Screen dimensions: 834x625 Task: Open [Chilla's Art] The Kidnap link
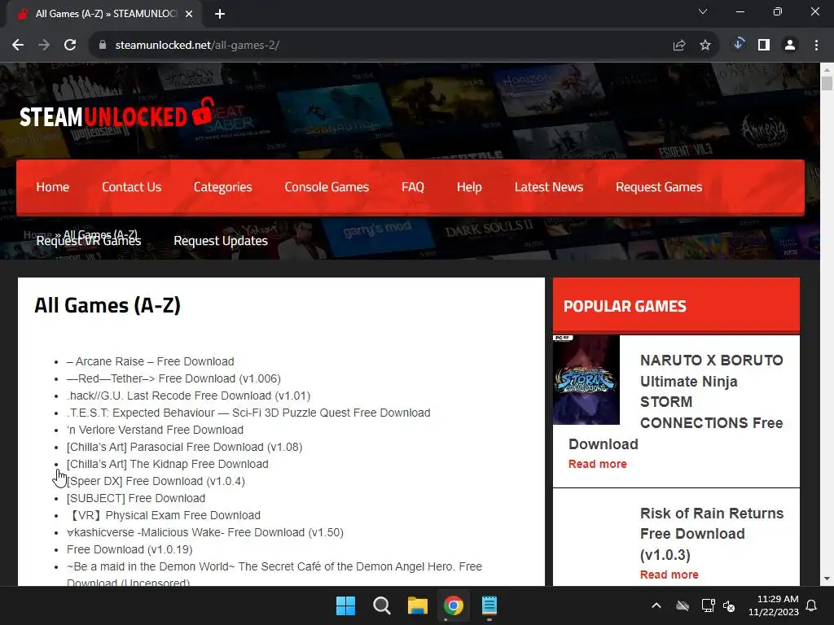click(x=168, y=464)
